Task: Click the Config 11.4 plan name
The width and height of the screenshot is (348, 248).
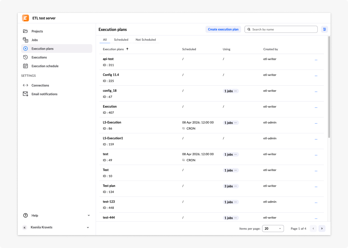Action: coord(111,75)
